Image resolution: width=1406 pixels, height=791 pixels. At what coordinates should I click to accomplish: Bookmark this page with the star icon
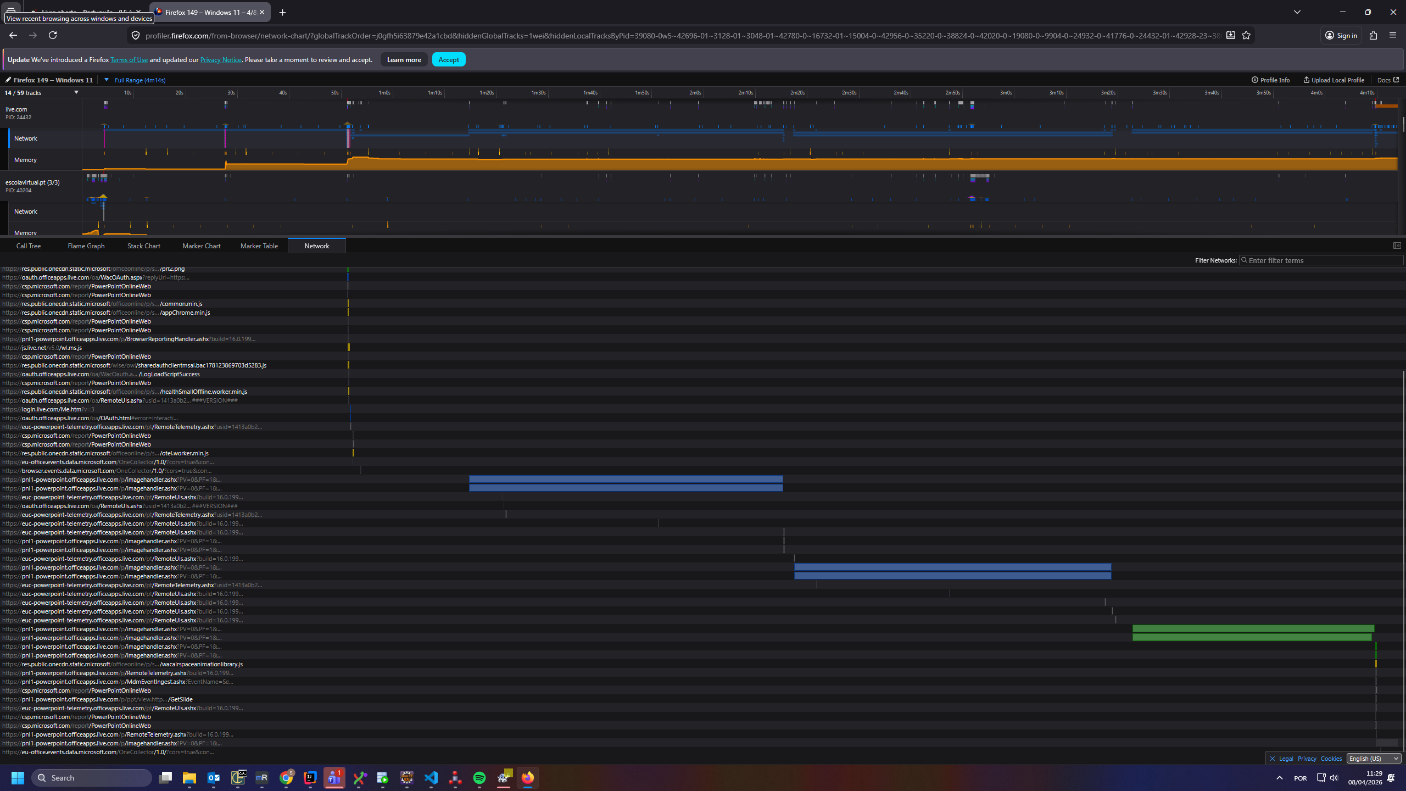(1246, 36)
